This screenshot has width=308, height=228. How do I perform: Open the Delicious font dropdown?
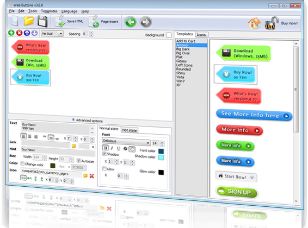126,142
